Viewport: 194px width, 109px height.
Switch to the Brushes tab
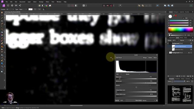187,12
